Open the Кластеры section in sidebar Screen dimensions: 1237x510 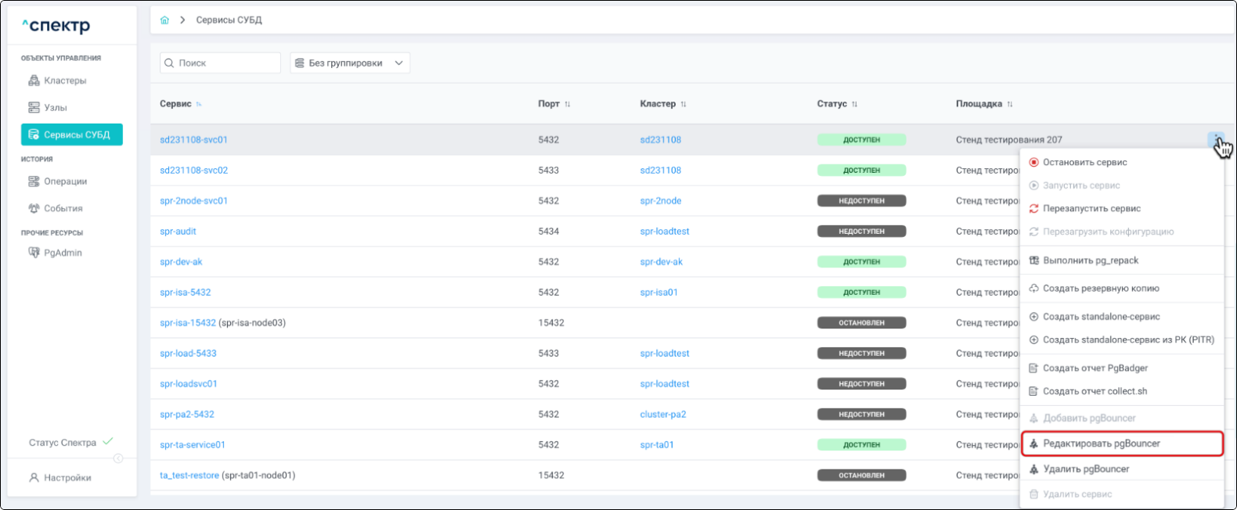click(x=65, y=81)
